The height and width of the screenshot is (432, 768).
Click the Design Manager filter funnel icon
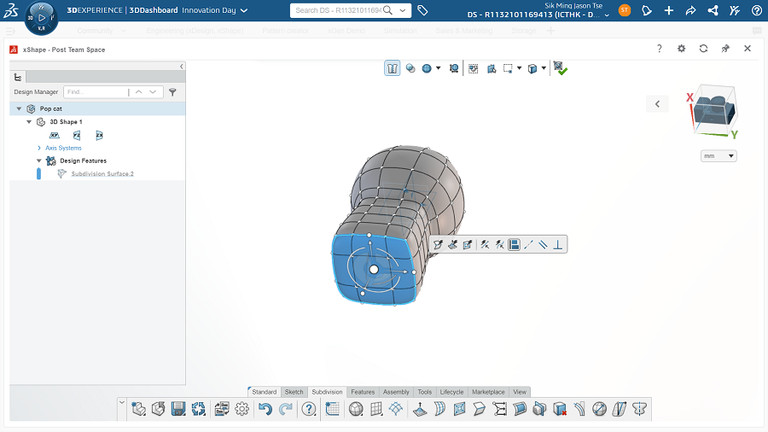click(172, 91)
